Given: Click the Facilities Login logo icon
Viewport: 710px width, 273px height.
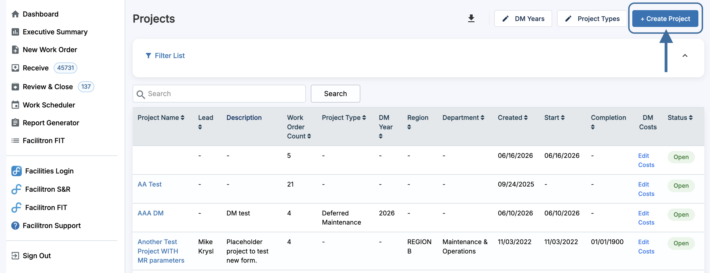Looking at the screenshot, I should coord(16,171).
